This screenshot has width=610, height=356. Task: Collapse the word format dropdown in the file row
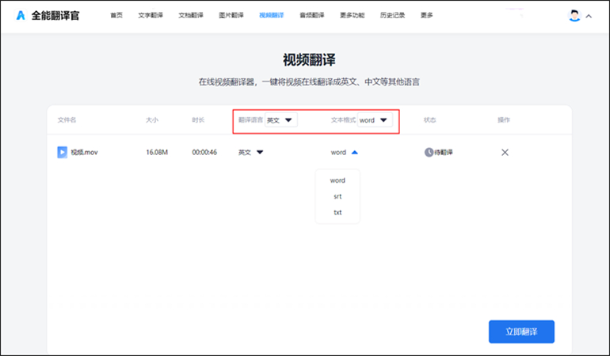coord(354,152)
